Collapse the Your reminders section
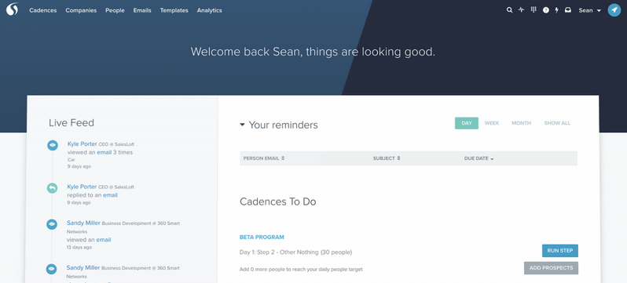 [x=242, y=125]
